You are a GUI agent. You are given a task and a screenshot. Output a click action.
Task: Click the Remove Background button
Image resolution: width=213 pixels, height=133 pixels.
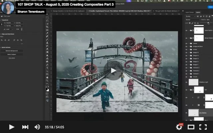12,51
